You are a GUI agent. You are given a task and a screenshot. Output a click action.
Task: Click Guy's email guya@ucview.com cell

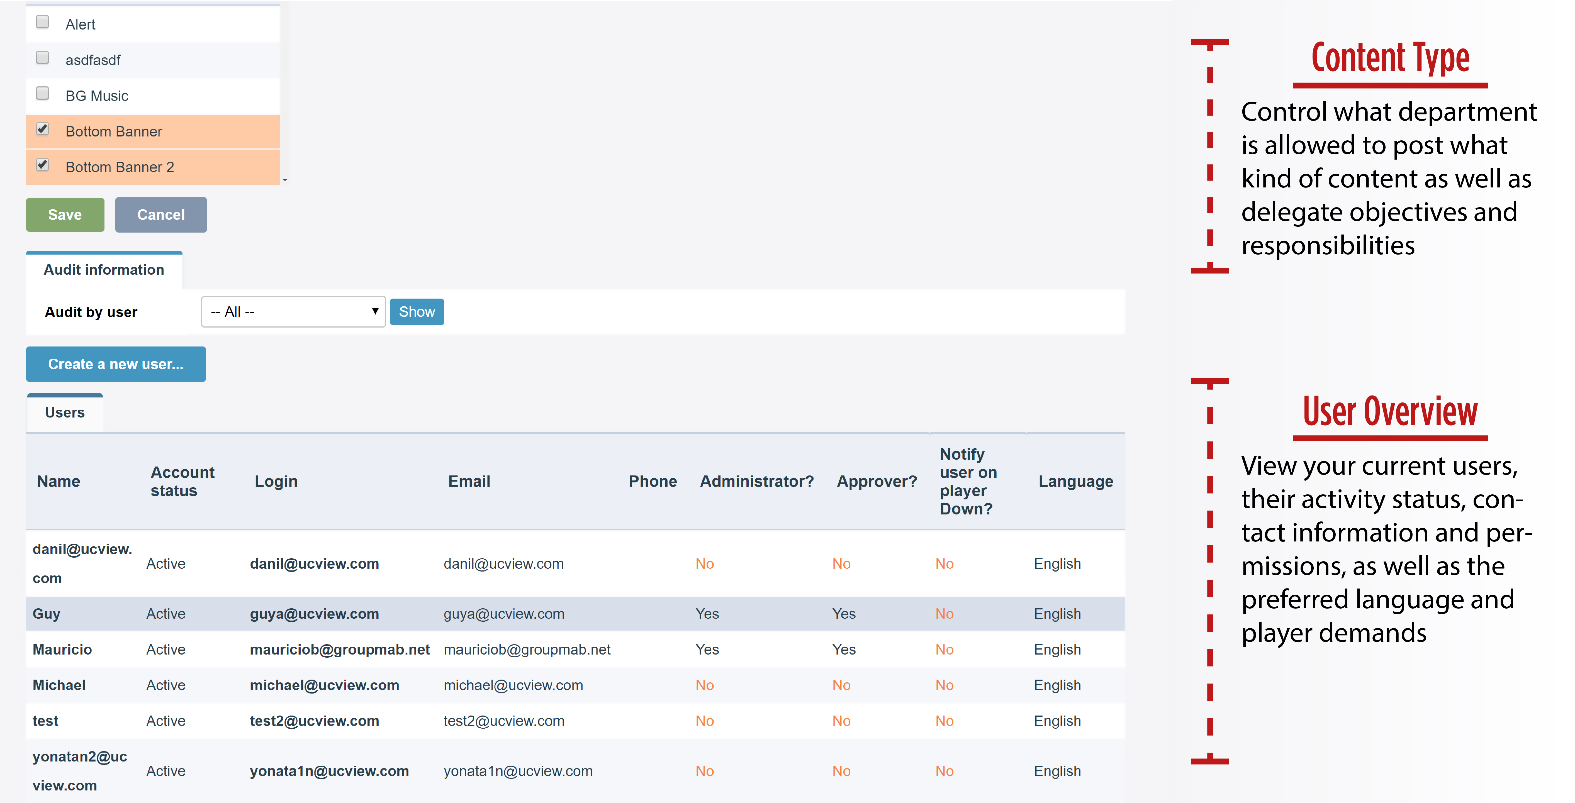504,614
